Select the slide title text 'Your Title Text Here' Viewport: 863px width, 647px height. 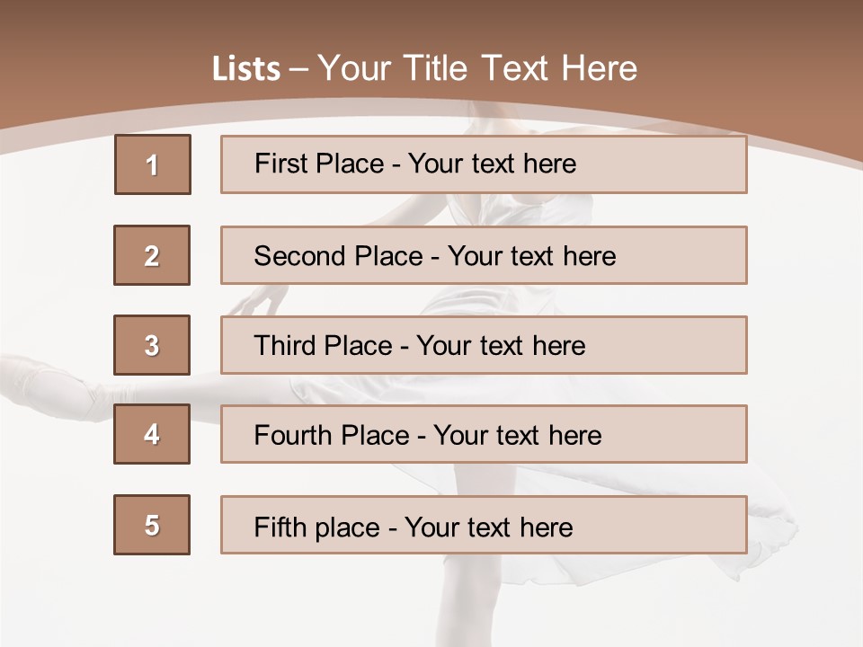[477, 68]
